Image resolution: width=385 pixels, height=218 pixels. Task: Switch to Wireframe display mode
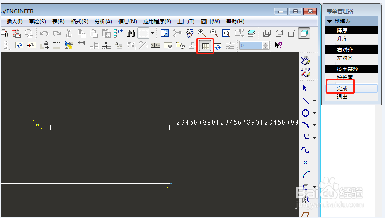pos(267,33)
